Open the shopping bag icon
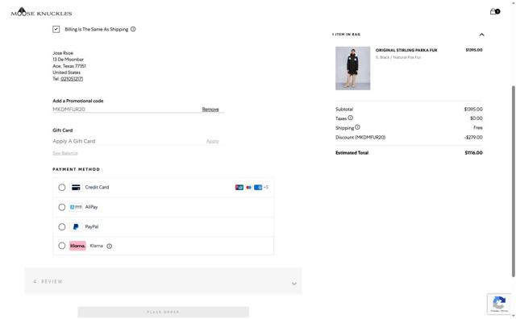The image size is (516, 319). pyautogui.click(x=494, y=11)
